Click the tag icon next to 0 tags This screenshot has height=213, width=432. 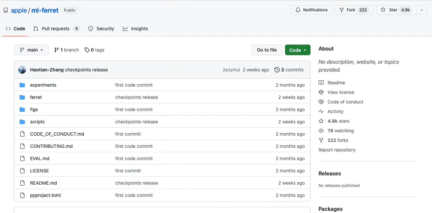tap(87, 50)
